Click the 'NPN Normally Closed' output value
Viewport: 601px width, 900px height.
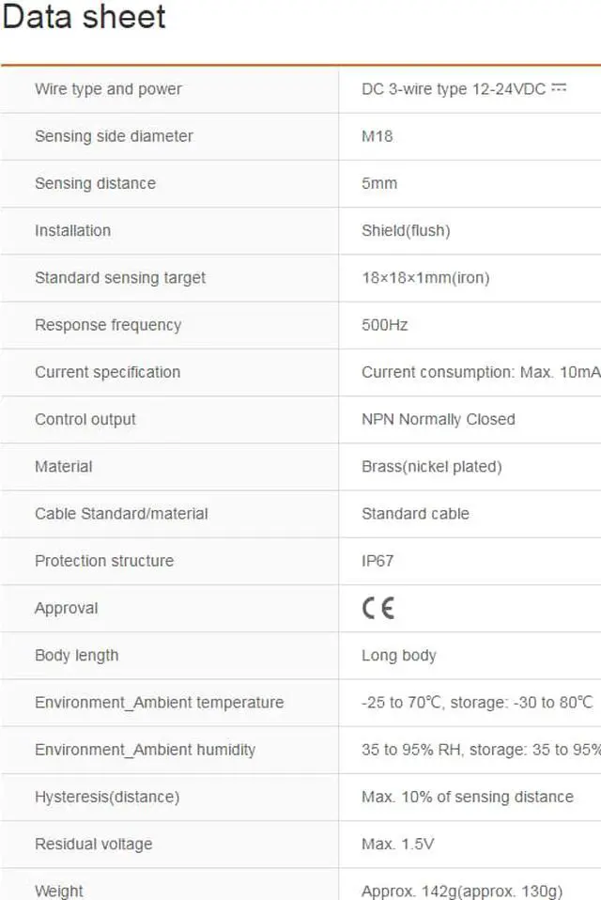click(439, 419)
